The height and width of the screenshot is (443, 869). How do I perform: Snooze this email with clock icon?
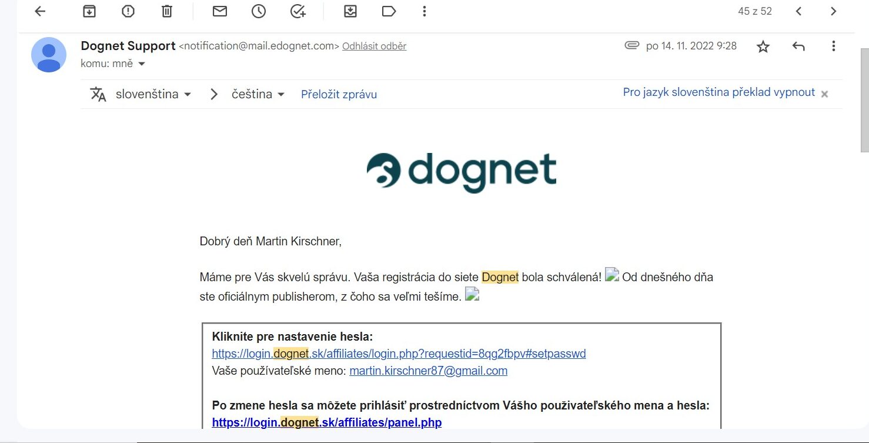(259, 11)
